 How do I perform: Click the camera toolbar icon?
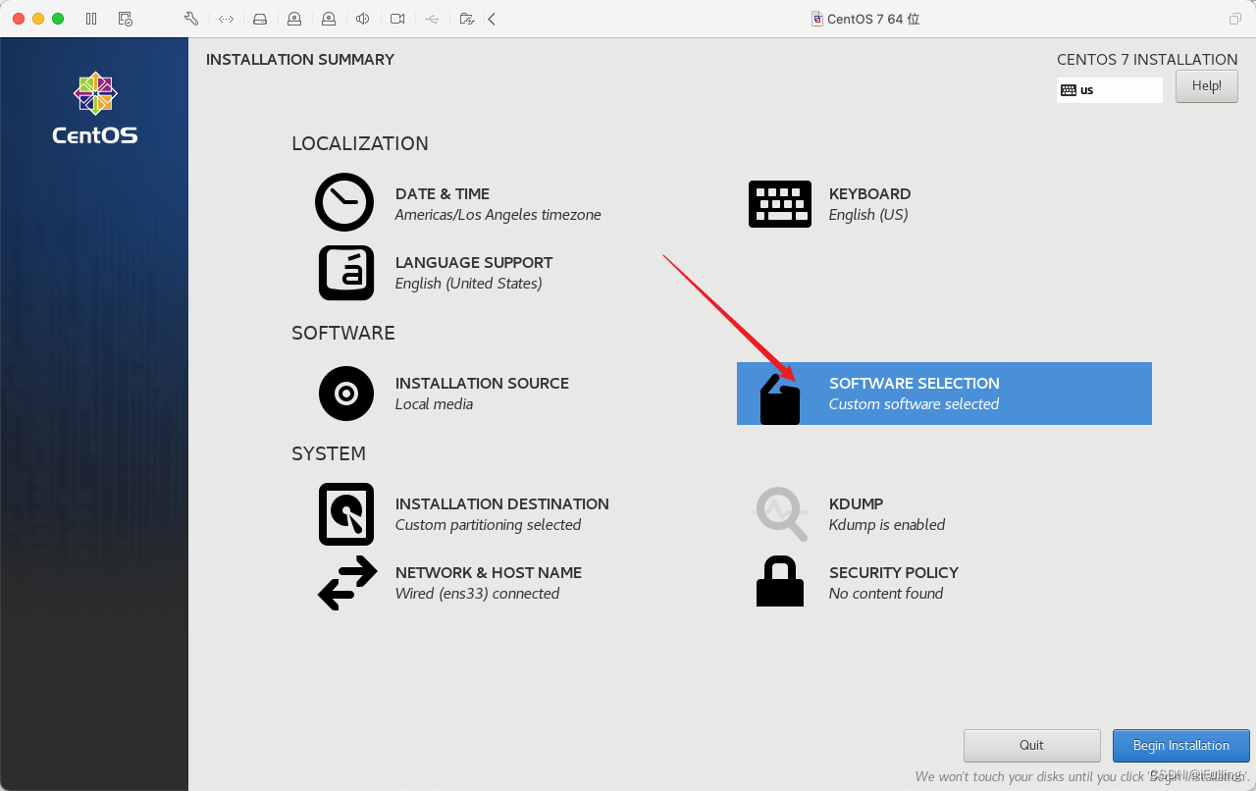point(397,19)
